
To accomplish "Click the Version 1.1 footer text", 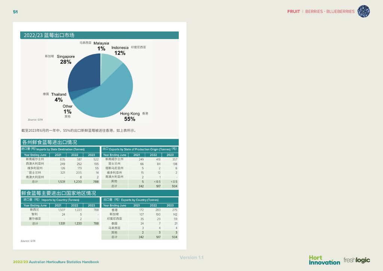I will click(x=191, y=258).
